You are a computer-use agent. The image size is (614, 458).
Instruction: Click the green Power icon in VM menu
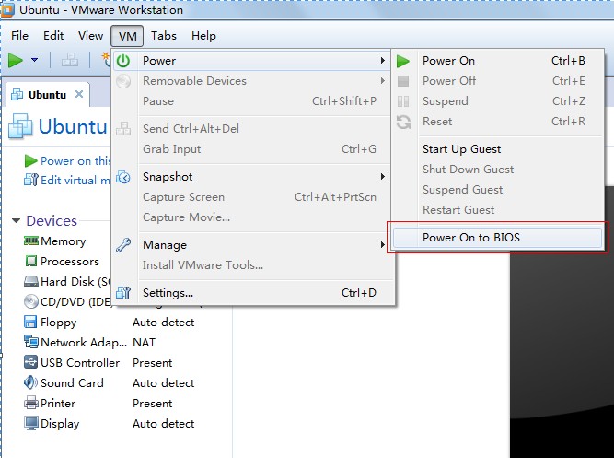(123, 61)
